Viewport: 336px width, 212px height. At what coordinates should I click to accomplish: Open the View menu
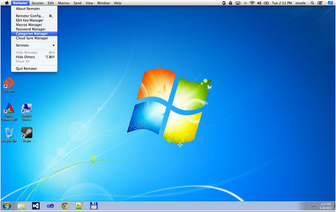(90, 3)
